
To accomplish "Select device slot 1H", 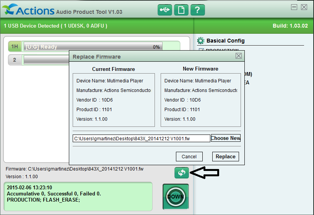I will pos(15,47).
